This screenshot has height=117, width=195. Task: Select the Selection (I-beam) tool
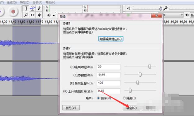[26, 8]
